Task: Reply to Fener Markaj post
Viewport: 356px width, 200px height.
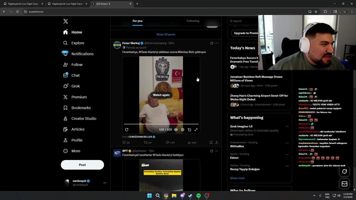Action: tap(126, 142)
